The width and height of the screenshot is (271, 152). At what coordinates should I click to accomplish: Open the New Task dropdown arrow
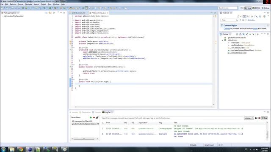click(x=241, y=16)
